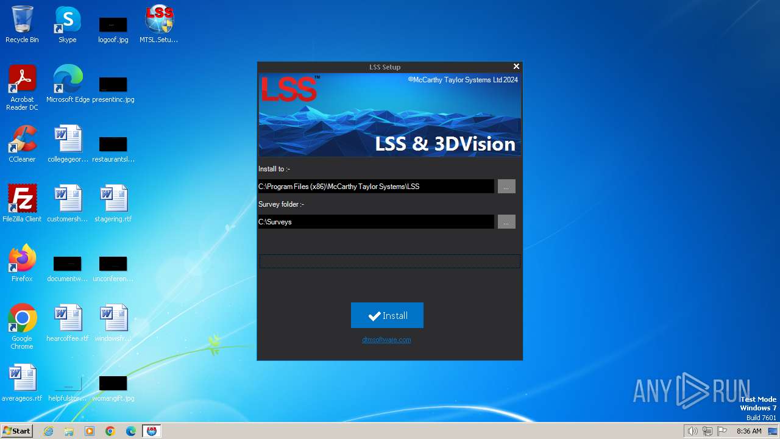Open Microsoft Edge desktop shortcut
780x439 pixels.
68,84
